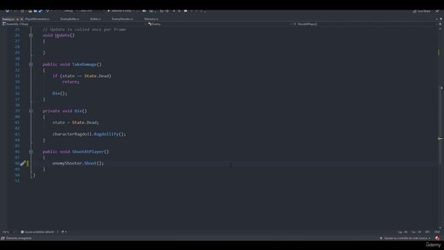Click the return statement on line 34
Image resolution: width=444 pixels, height=250 pixels.
71,82
